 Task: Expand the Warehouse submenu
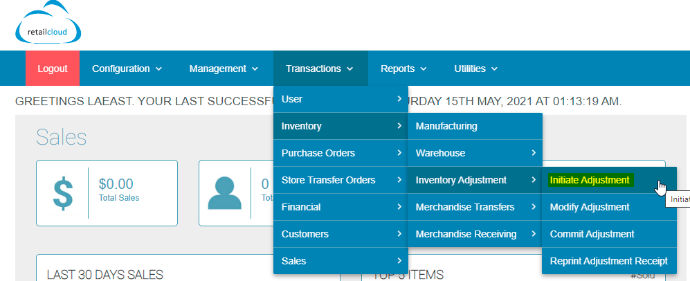coord(474,153)
